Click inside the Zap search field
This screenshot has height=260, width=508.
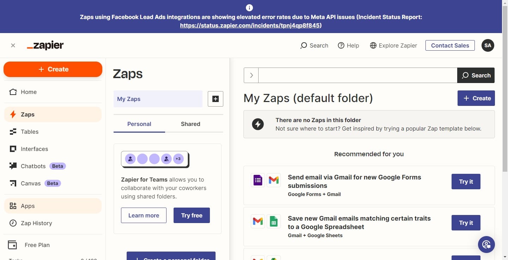tap(357, 75)
